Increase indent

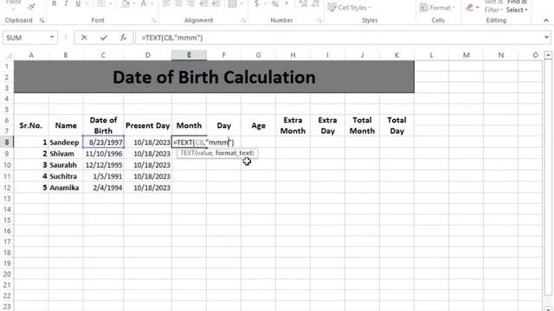pos(216,3)
